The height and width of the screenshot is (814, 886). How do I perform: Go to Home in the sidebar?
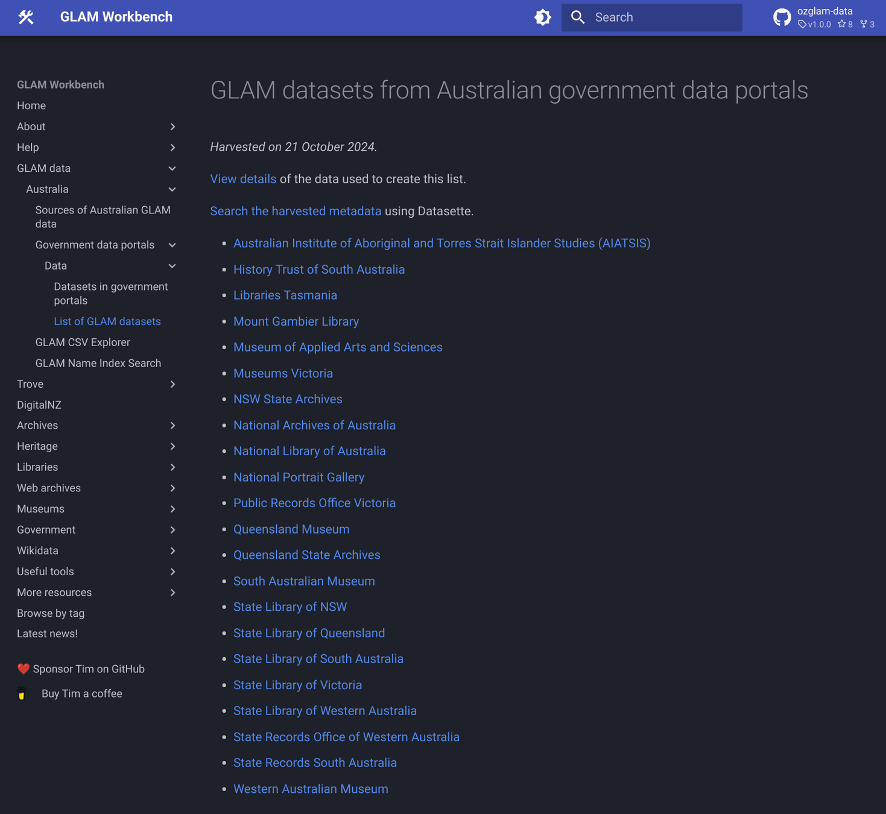pos(31,106)
